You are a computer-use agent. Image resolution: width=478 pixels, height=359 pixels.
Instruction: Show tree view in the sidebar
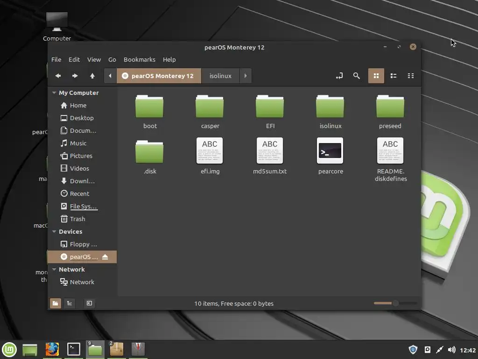pos(70,303)
